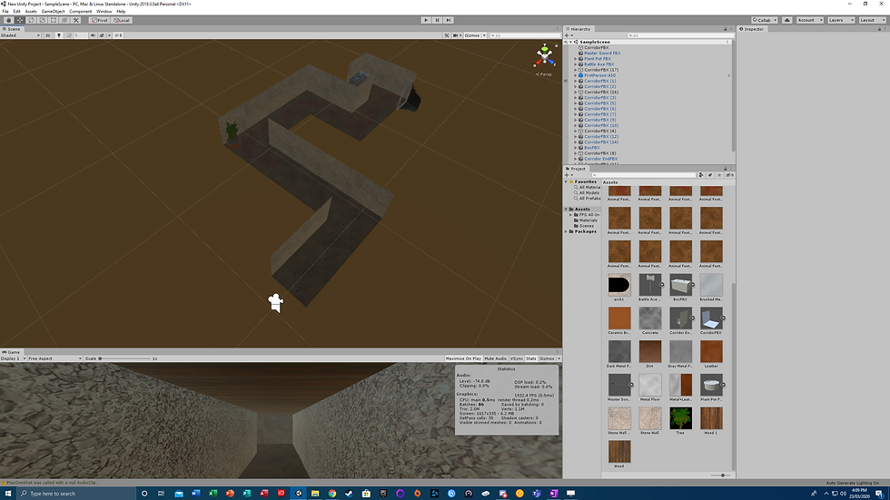Select the Move tool in the toolbar

20,20
